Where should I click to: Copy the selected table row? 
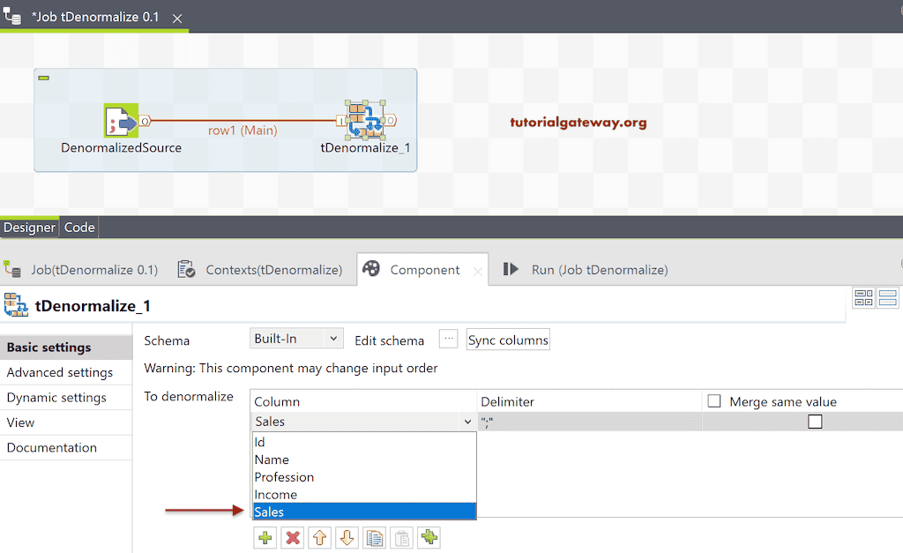(x=373, y=537)
